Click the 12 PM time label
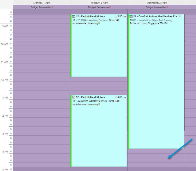 tap(4, 80)
